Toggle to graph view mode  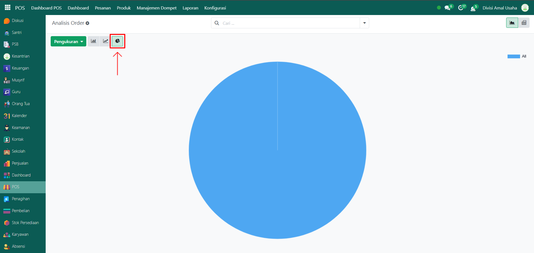(x=512, y=23)
